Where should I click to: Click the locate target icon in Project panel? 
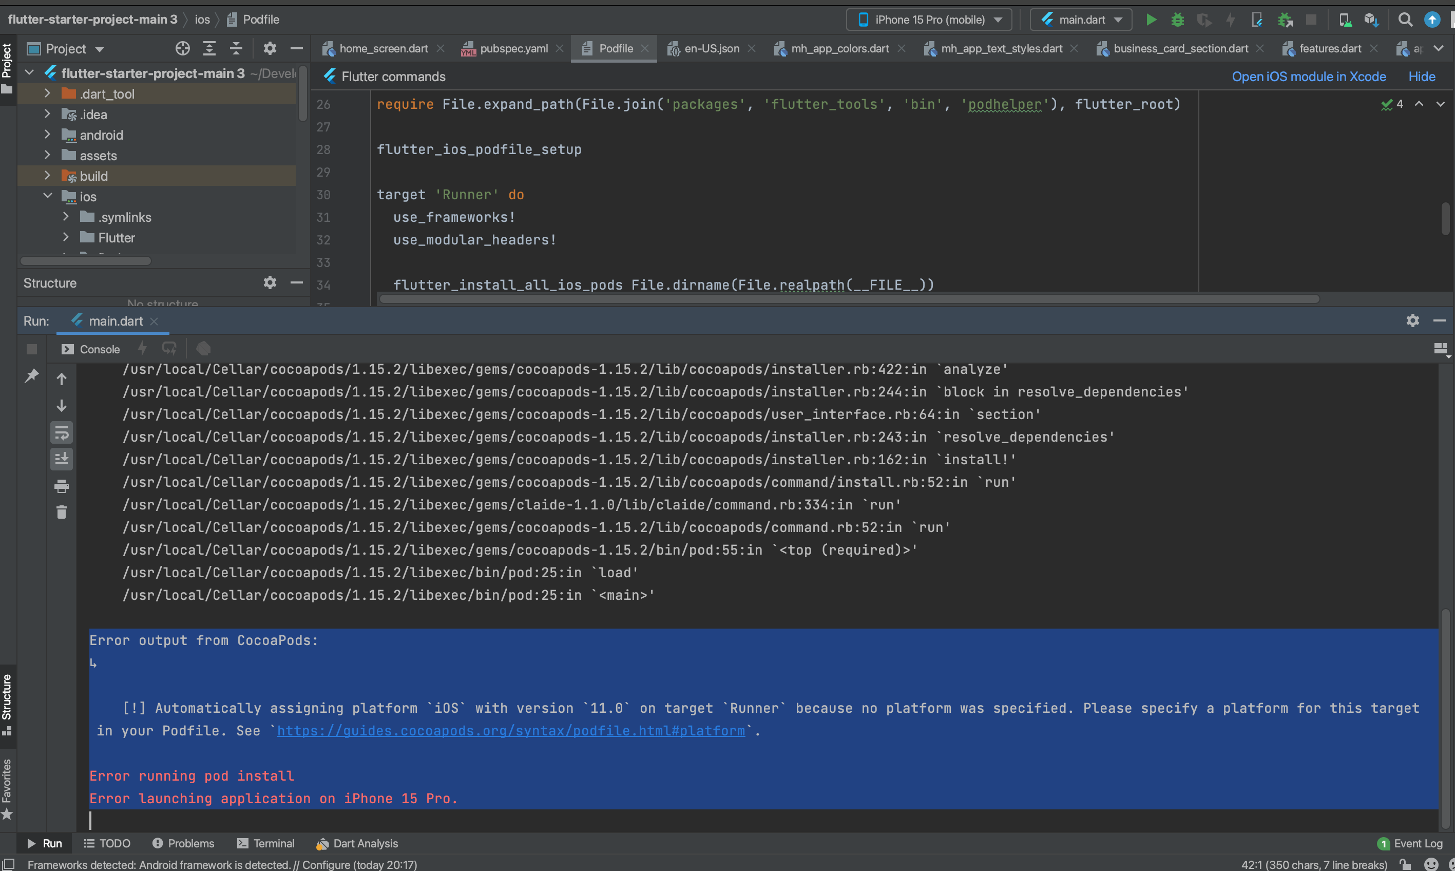[x=182, y=49]
